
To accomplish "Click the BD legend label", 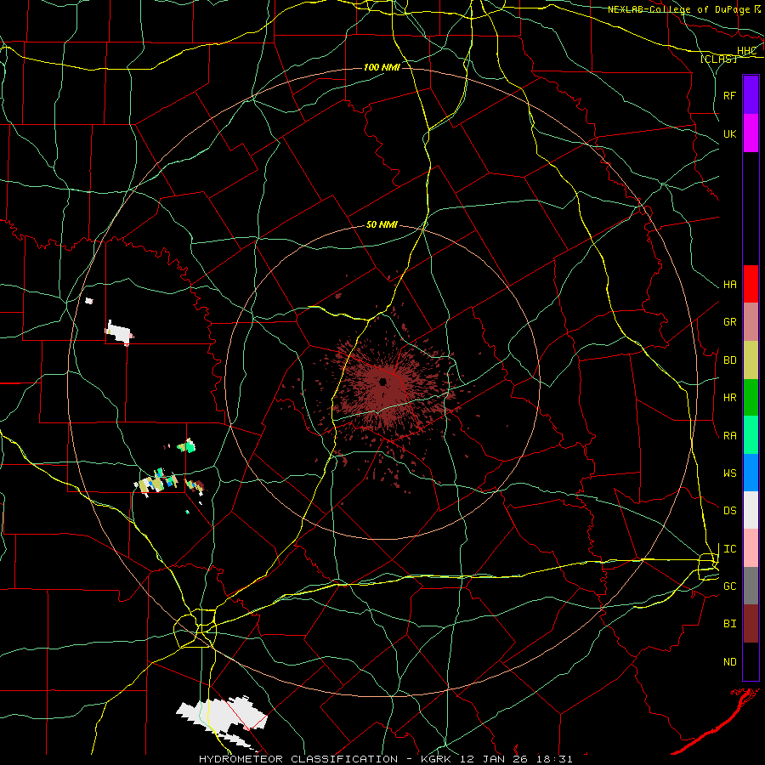I will click(x=729, y=360).
